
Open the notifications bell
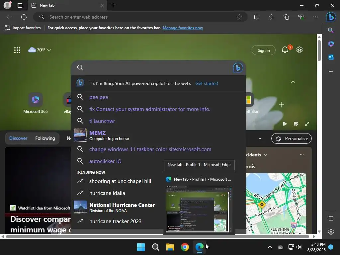click(x=285, y=50)
